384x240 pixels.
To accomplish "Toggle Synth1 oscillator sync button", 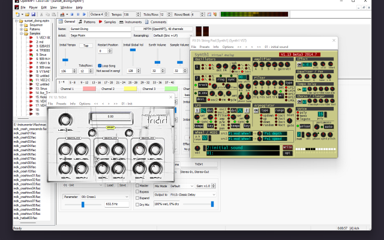I will coord(231,80).
